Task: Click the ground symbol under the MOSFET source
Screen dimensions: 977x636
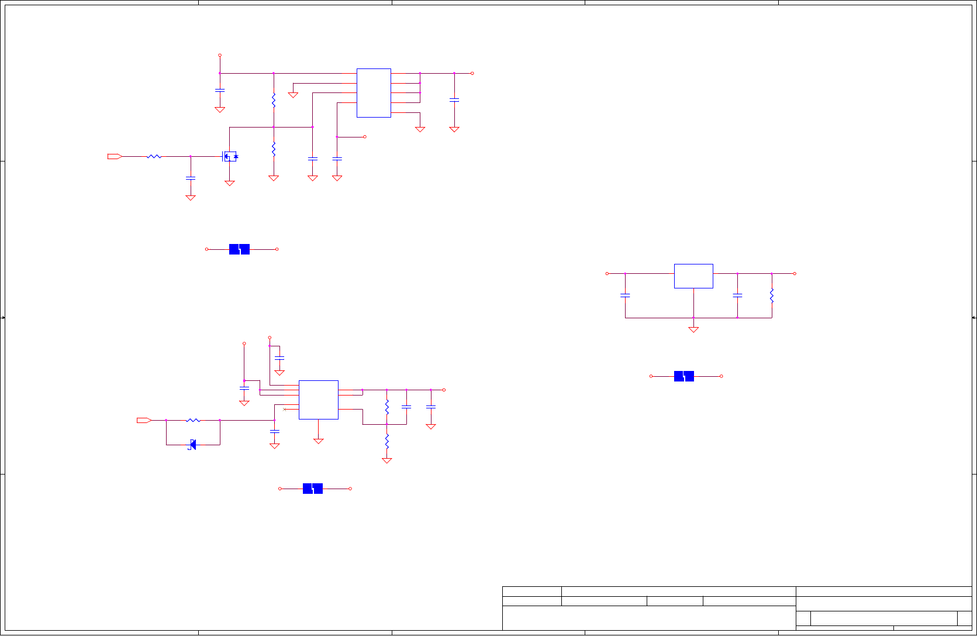Action: pyautogui.click(x=230, y=183)
